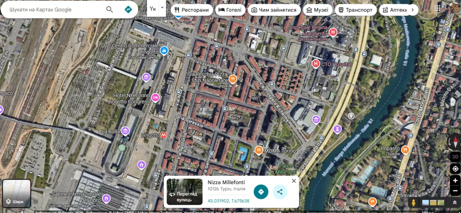461x213 pixels.
Task: Zoom out of the map
Action: (455, 191)
